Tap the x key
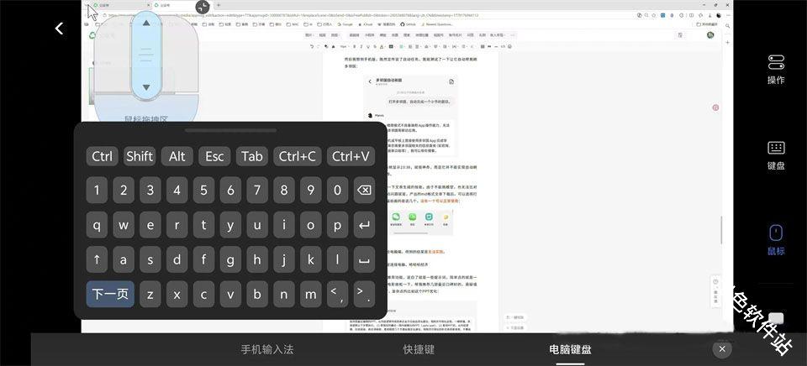Screen dimensions: 807x366 tap(177, 294)
